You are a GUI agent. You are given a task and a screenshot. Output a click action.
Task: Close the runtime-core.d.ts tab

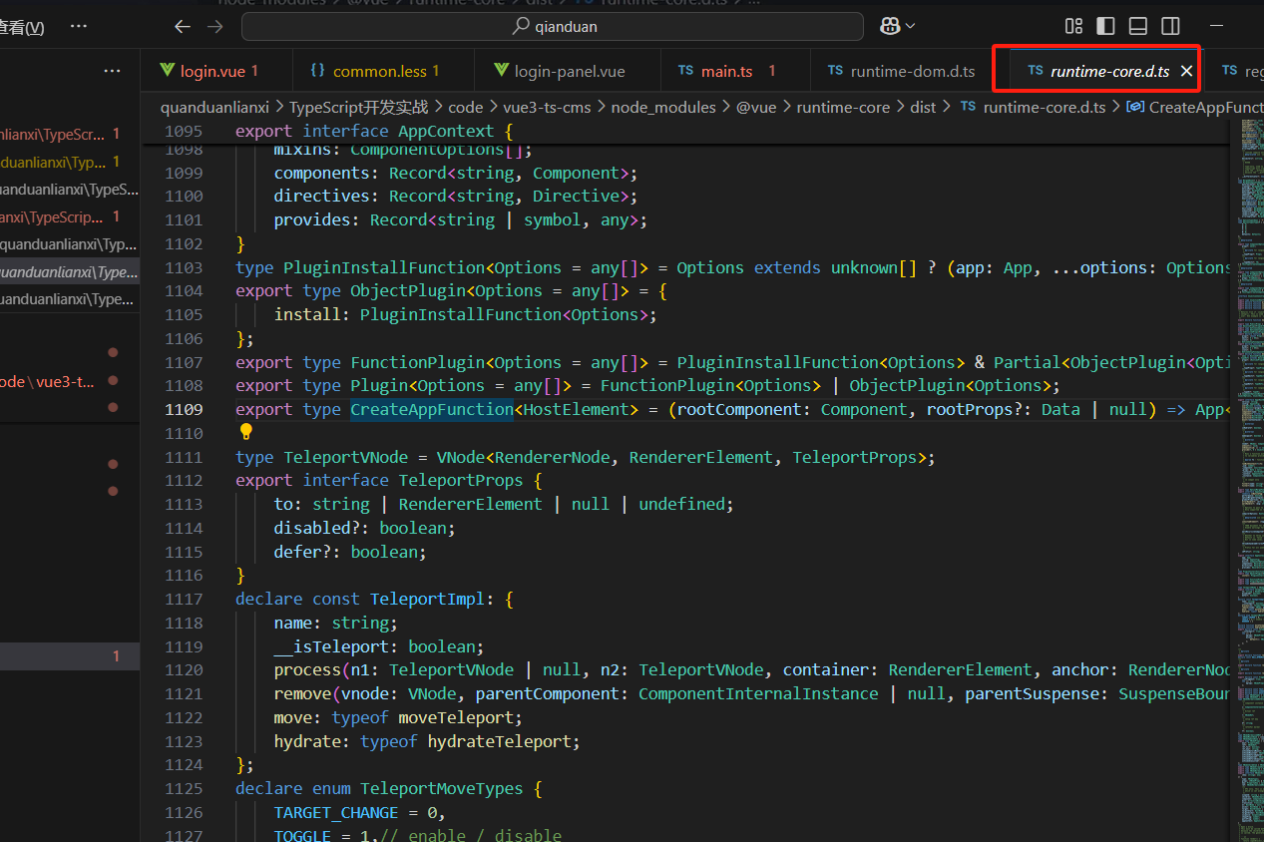1186,71
